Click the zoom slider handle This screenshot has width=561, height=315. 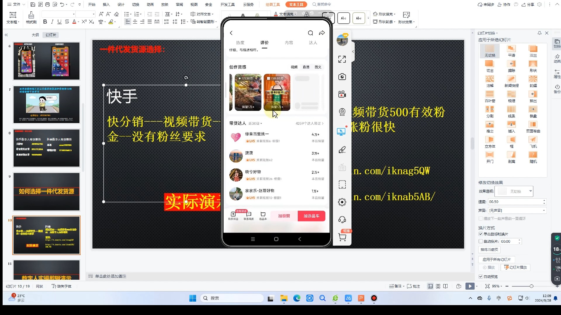click(x=531, y=286)
